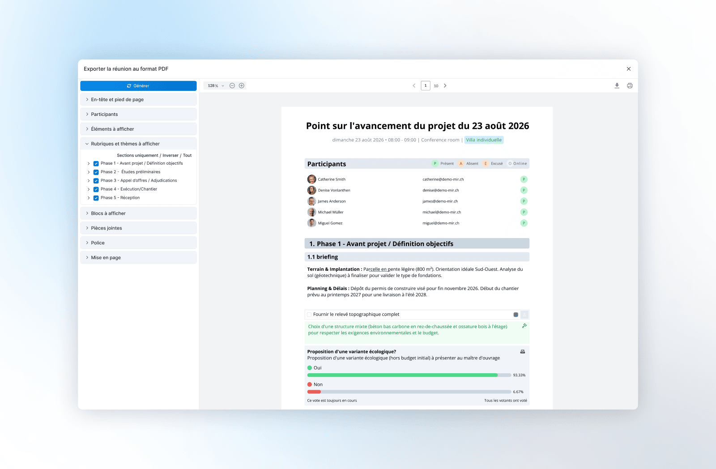Screen dimensions: 716x469
Task: Collapse Rubriques et thèmes à afficher
Action: coord(138,144)
